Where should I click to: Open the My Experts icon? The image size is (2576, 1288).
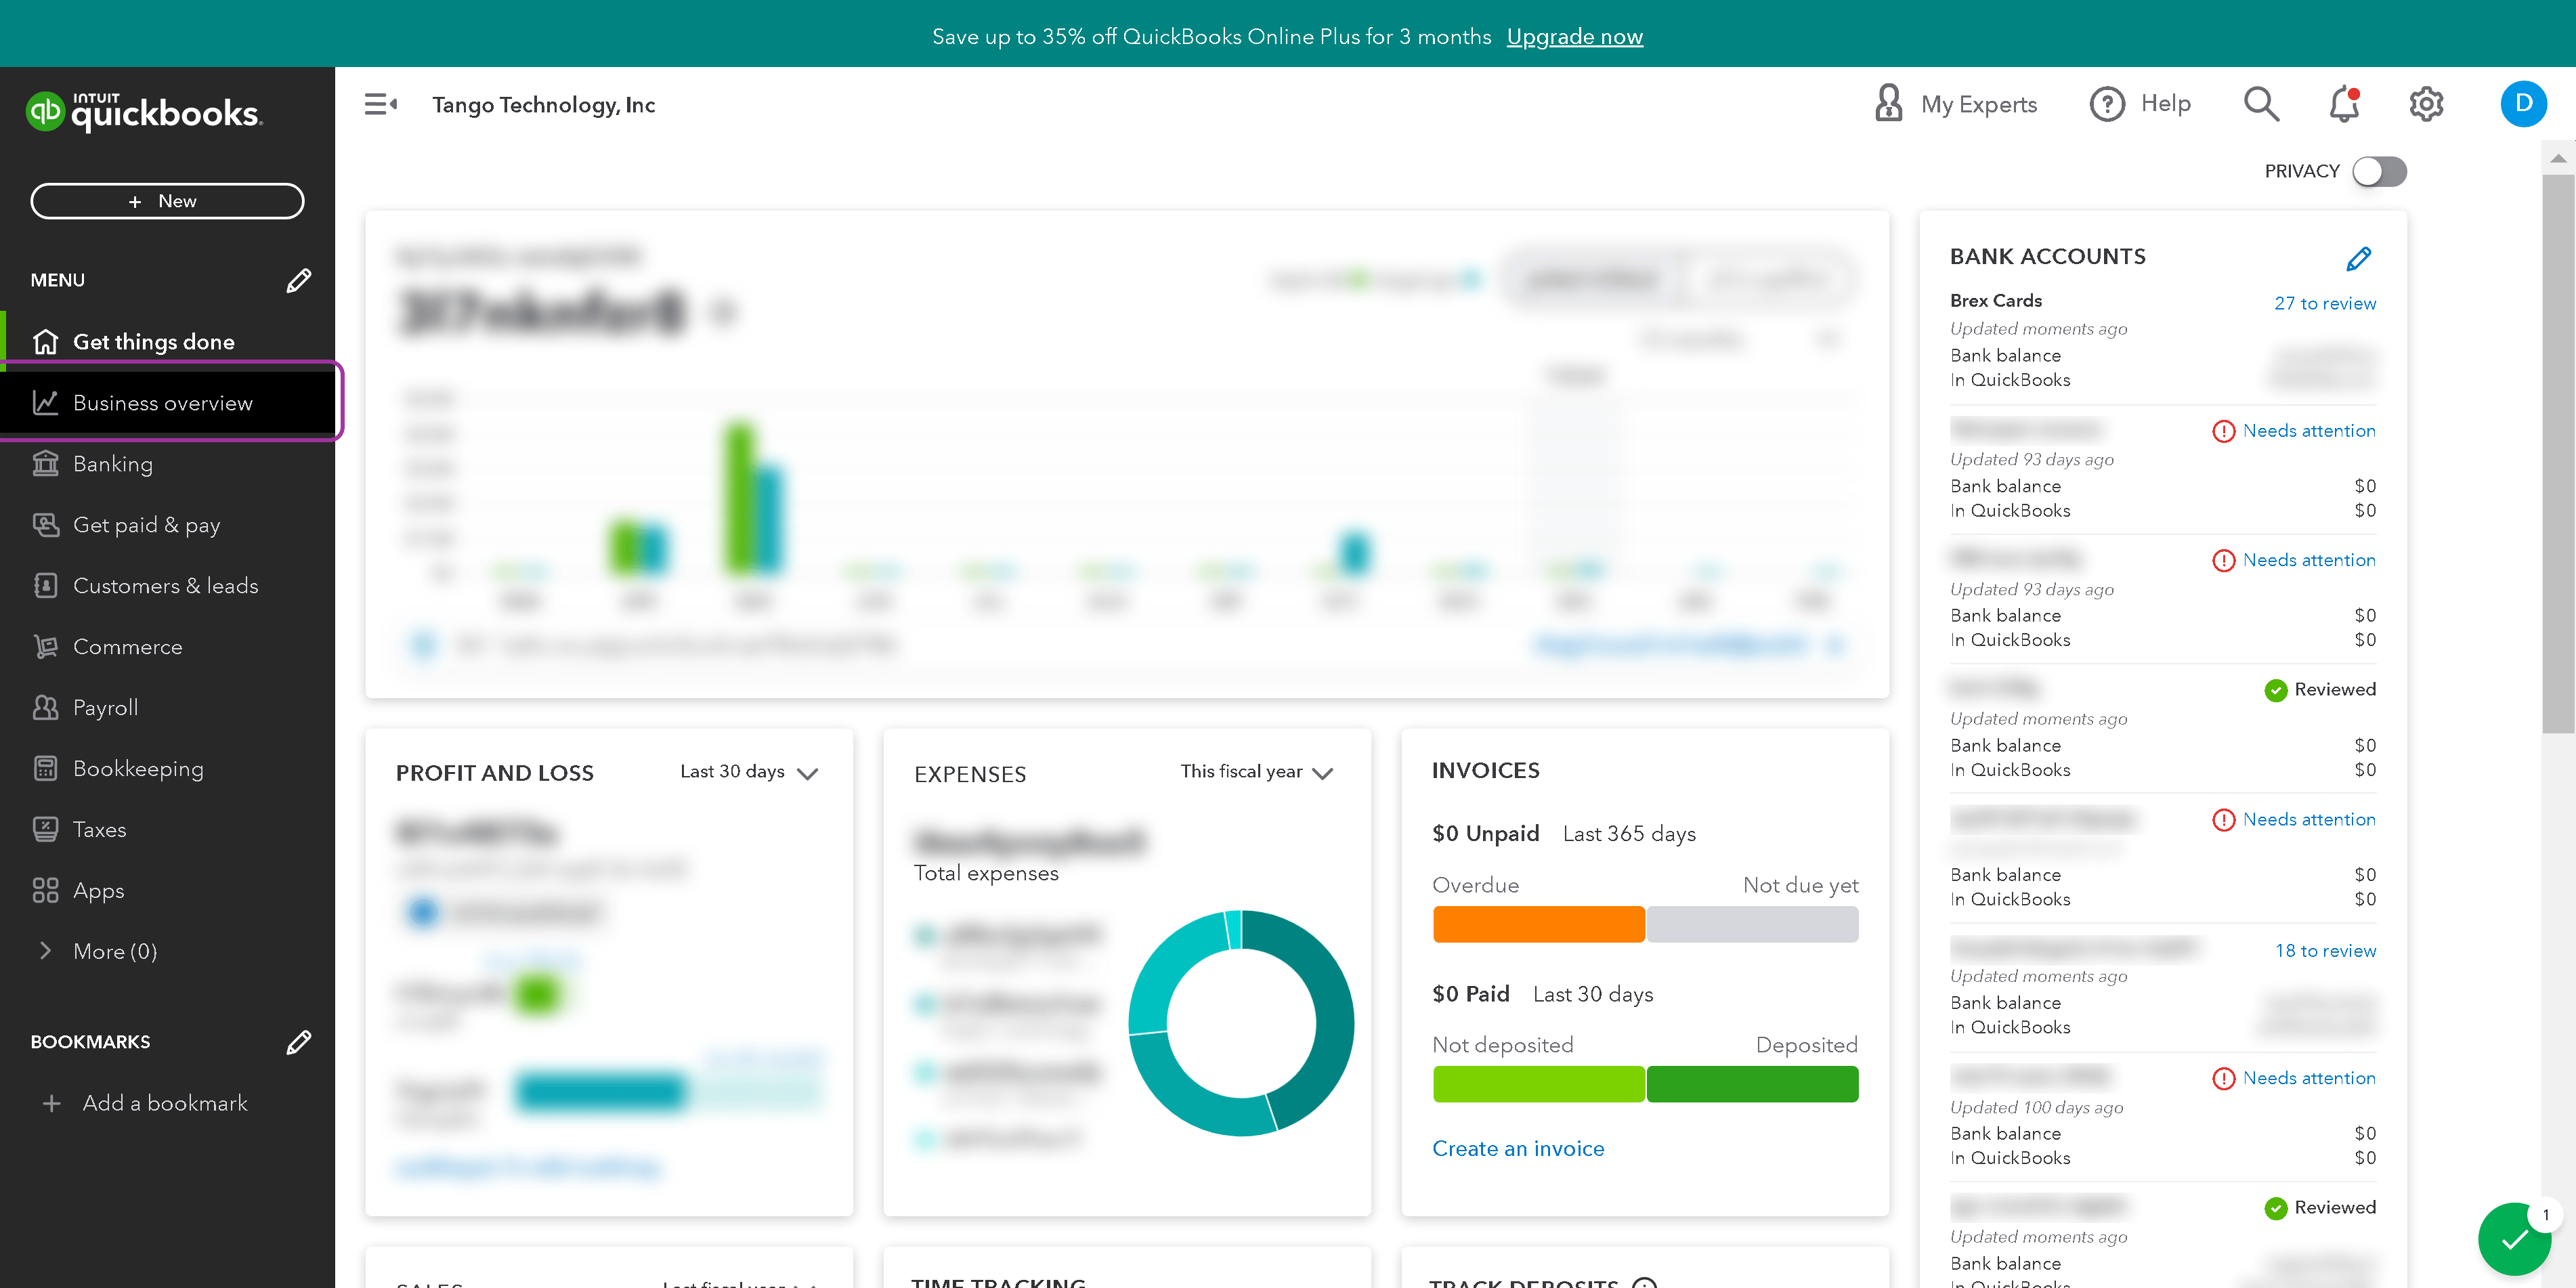point(1888,103)
